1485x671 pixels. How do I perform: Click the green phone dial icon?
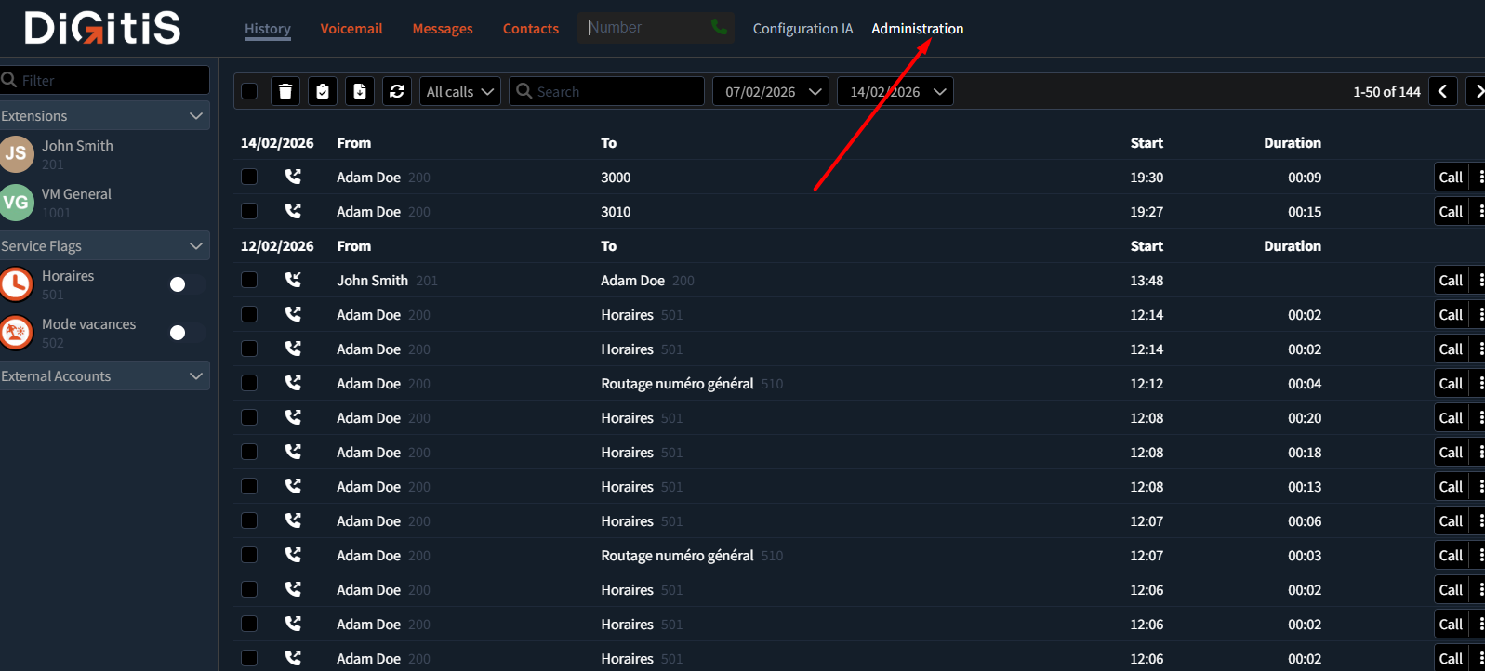[x=719, y=28]
